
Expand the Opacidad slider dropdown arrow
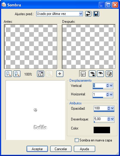click(x=112, y=108)
